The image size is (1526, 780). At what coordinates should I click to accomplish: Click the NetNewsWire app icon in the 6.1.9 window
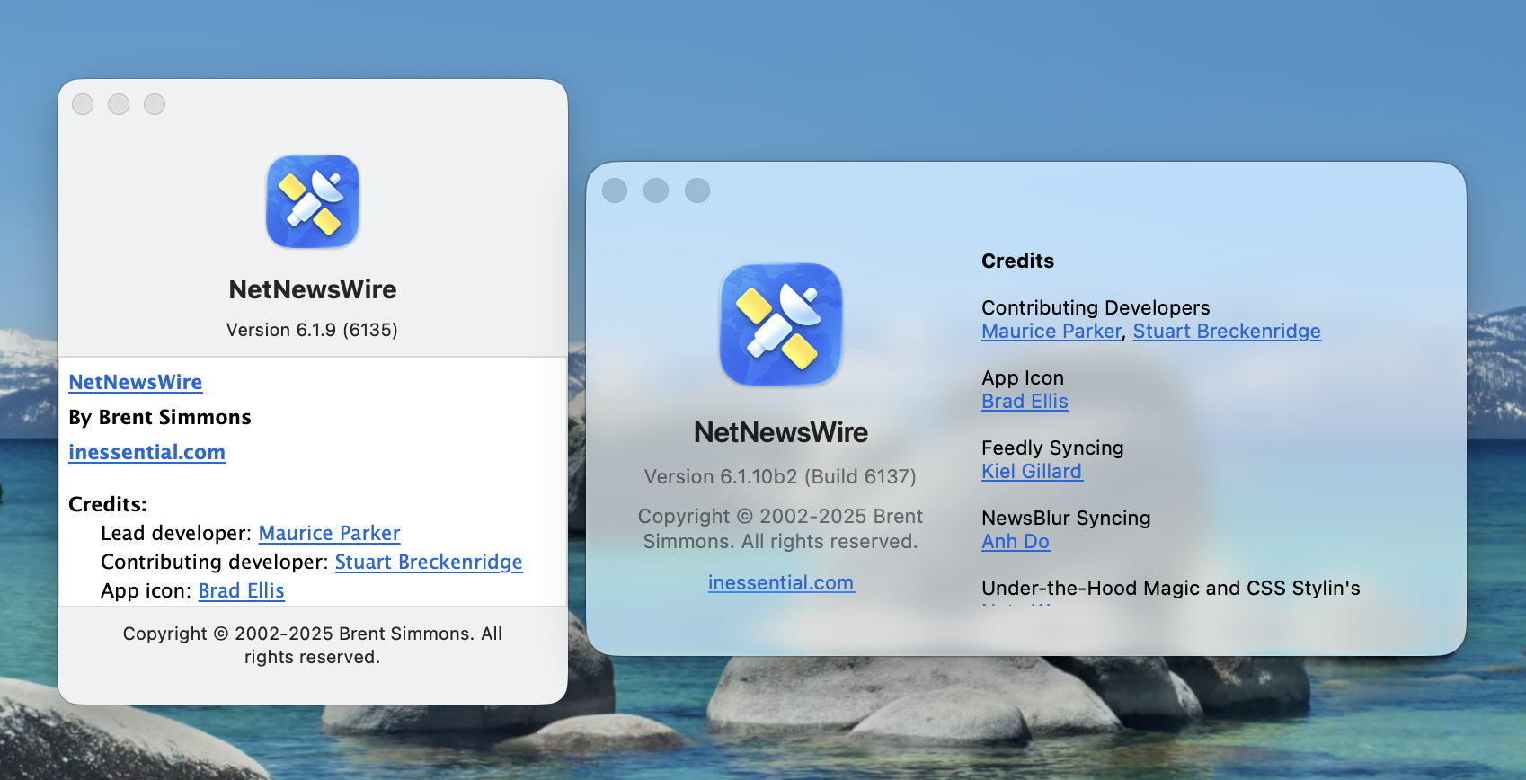click(x=313, y=201)
